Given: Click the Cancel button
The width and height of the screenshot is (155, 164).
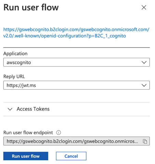Looking at the screenshot, I should pyautogui.click(x=71, y=156).
